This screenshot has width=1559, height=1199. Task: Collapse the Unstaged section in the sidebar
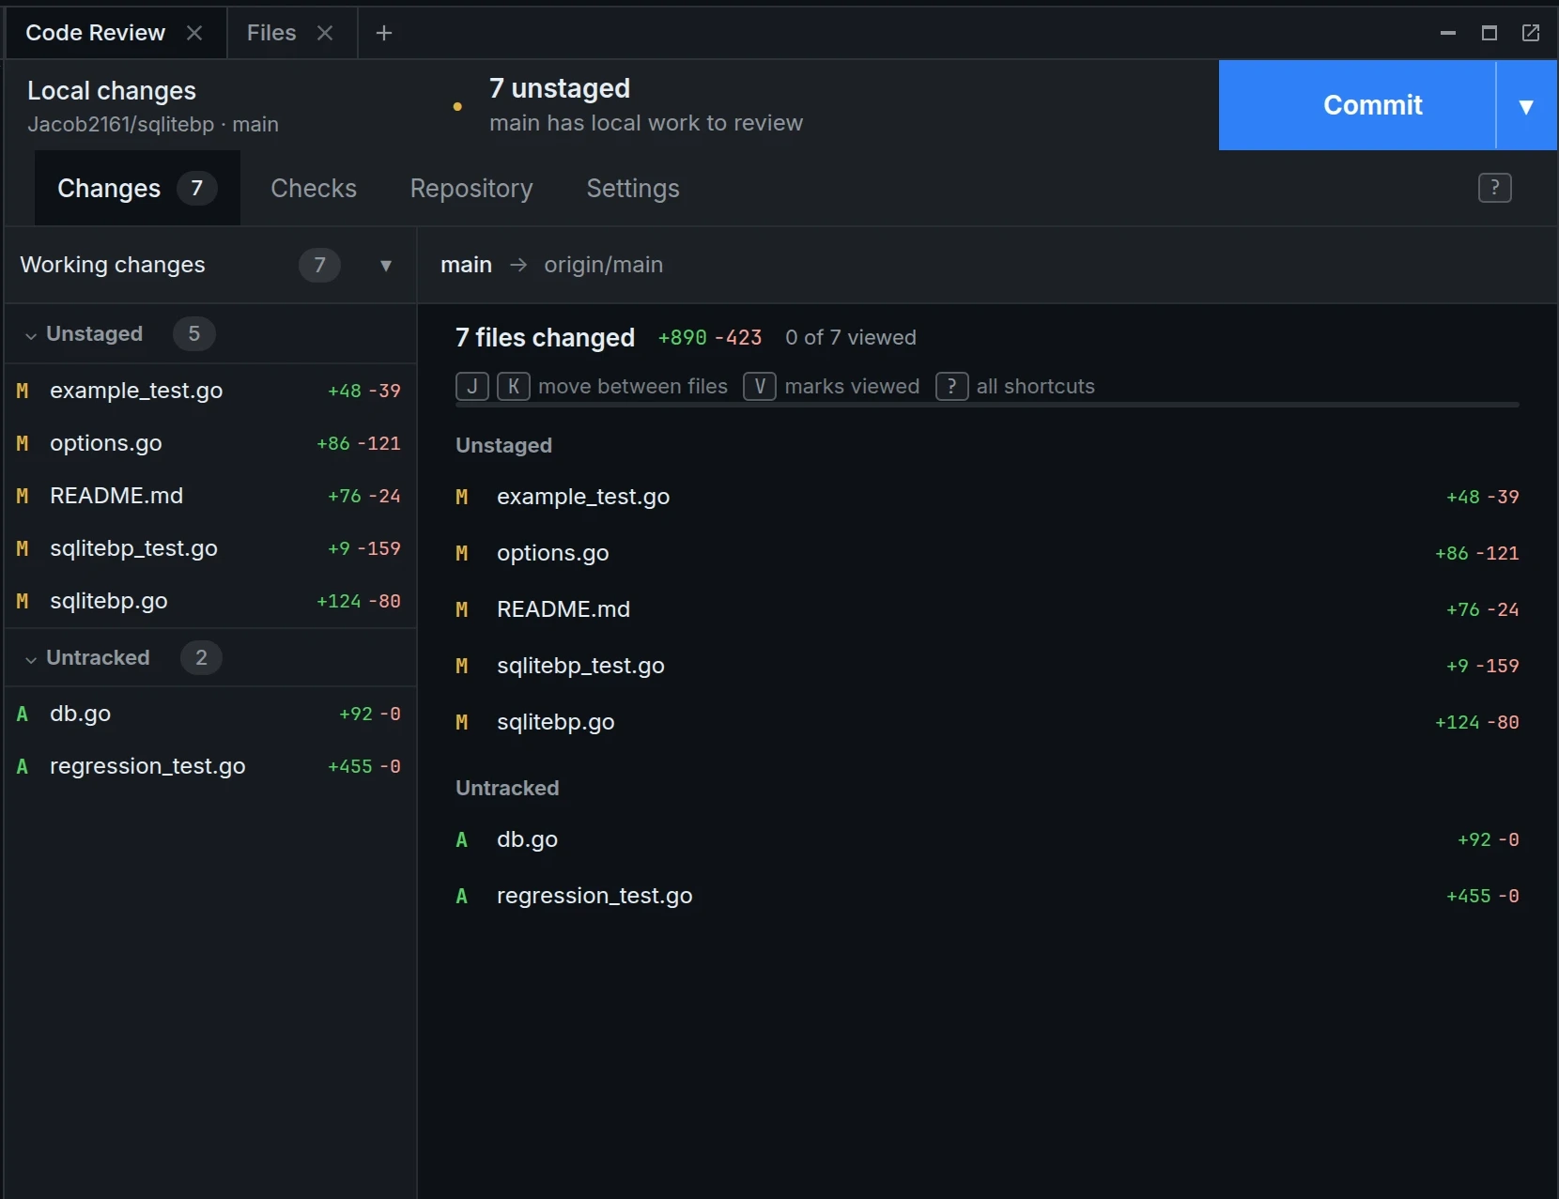[31, 334]
